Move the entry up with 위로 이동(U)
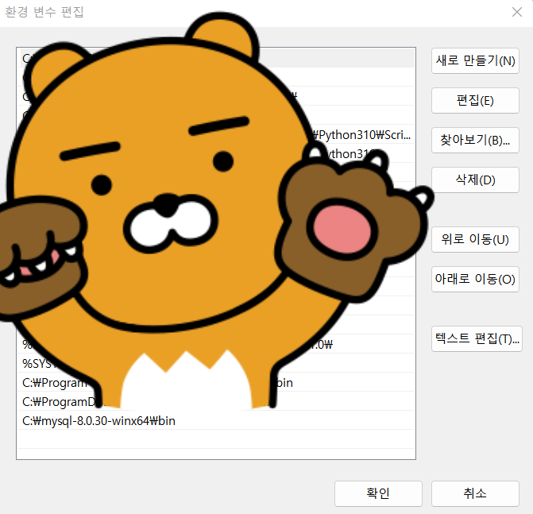533x514 pixels. [475, 239]
